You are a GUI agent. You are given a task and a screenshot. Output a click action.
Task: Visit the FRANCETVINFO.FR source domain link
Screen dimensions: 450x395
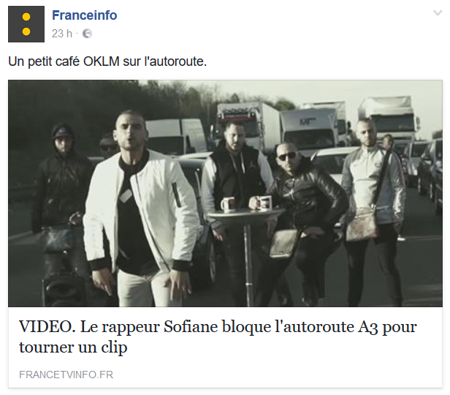tap(66, 375)
